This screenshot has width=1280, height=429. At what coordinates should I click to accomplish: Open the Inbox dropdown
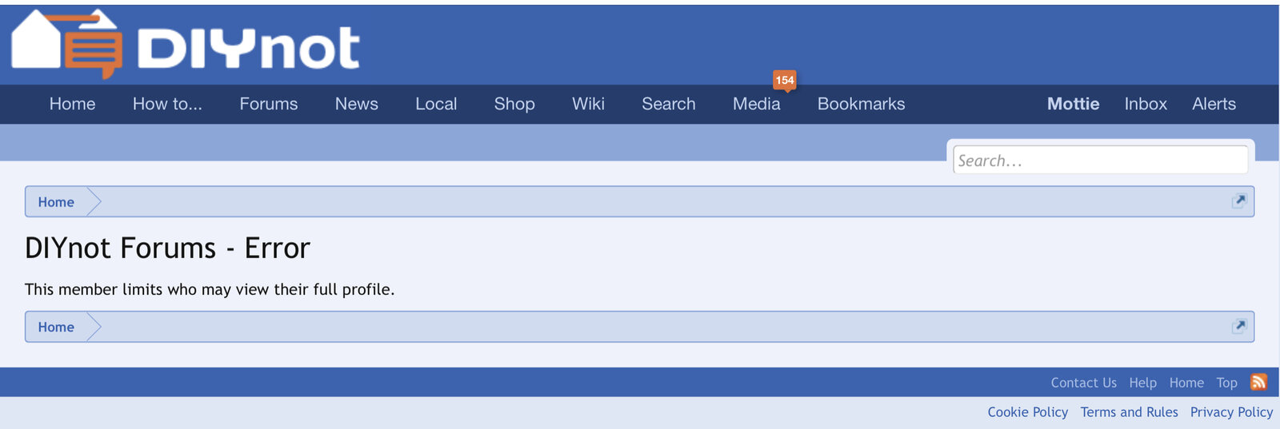click(x=1146, y=104)
